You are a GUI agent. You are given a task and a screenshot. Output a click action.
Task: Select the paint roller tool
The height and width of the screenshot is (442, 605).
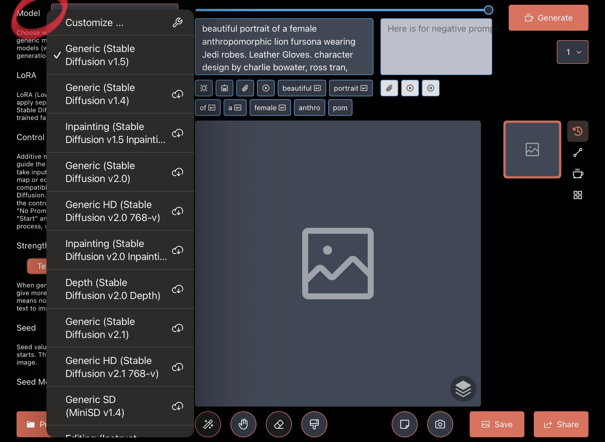coord(314,424)
